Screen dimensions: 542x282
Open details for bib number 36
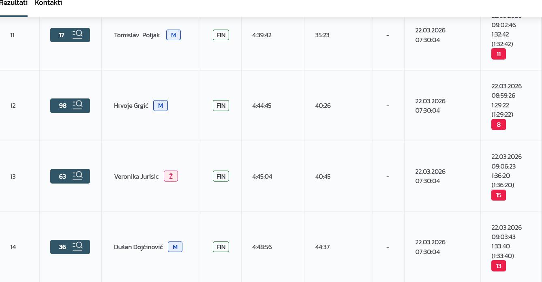(70, 247)
